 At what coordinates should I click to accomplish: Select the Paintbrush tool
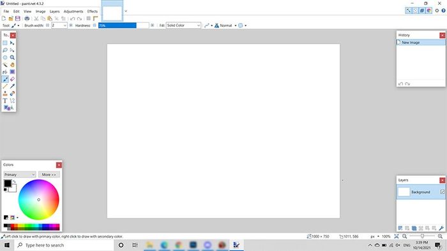5,79
